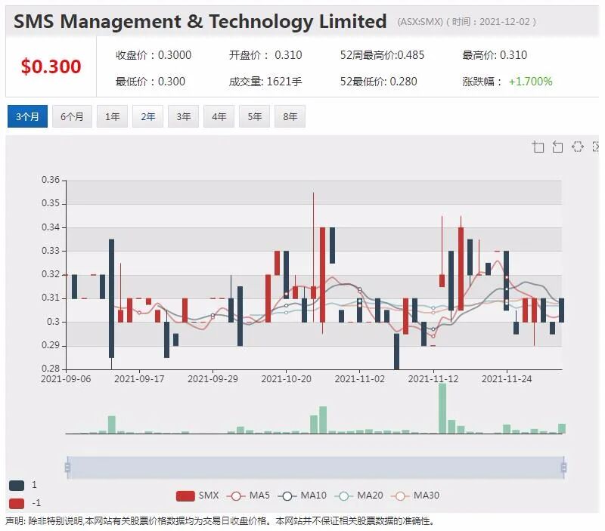
Task: Click the 2021-10-20 x-axis date label
Action: pyautogui.click(x=287, y=379)
